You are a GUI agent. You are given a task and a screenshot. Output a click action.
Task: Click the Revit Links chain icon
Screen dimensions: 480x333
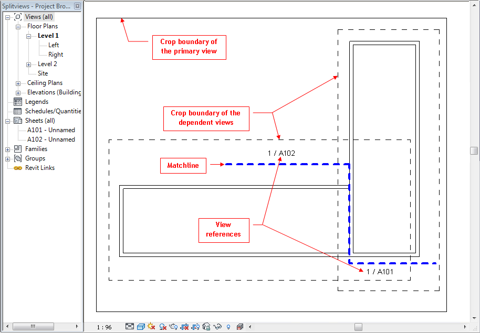coord(18,168)
